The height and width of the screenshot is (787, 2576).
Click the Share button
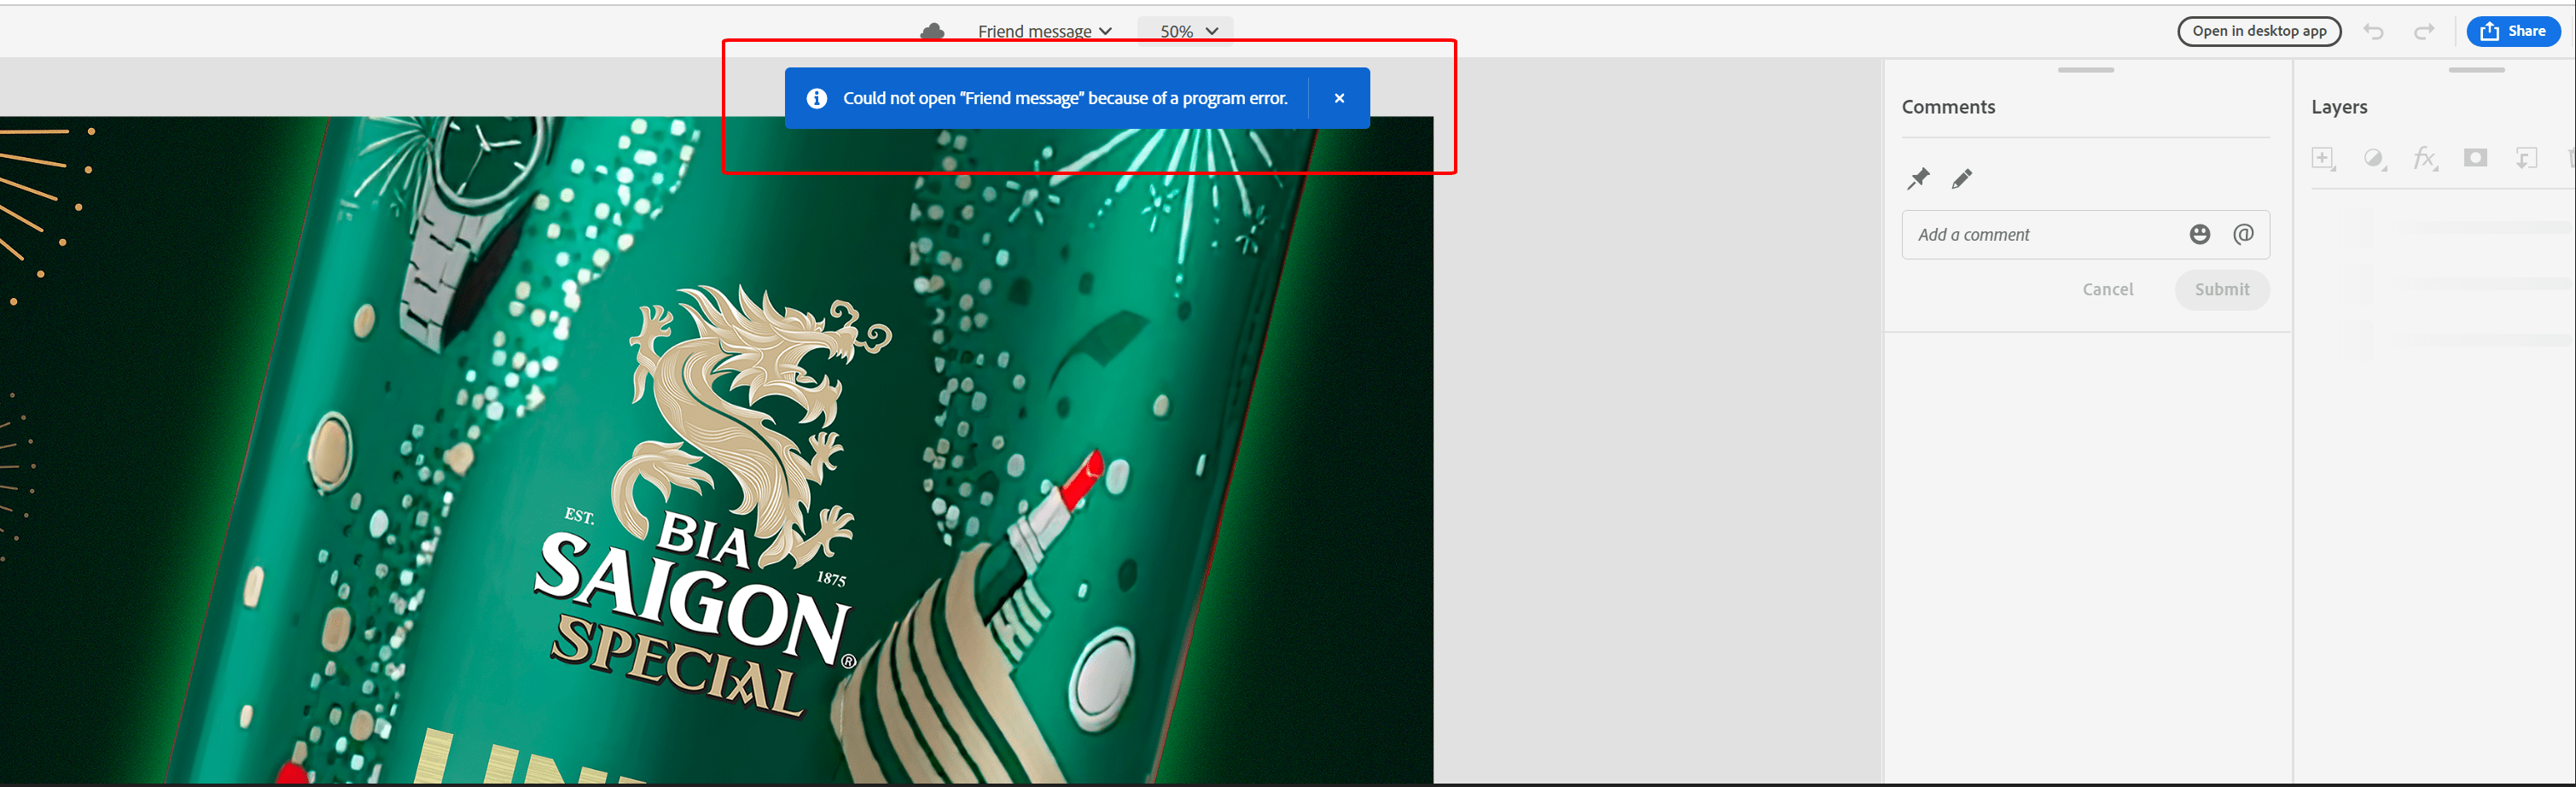[x=2513, y=31]
